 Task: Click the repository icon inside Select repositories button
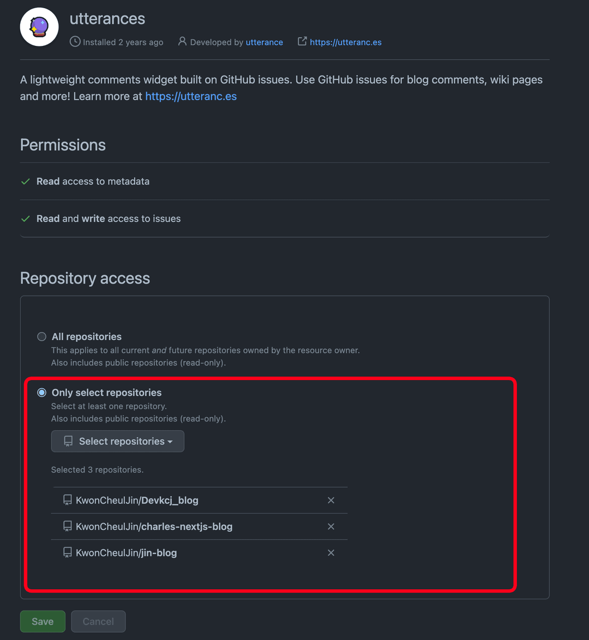[x=67, y=441]
